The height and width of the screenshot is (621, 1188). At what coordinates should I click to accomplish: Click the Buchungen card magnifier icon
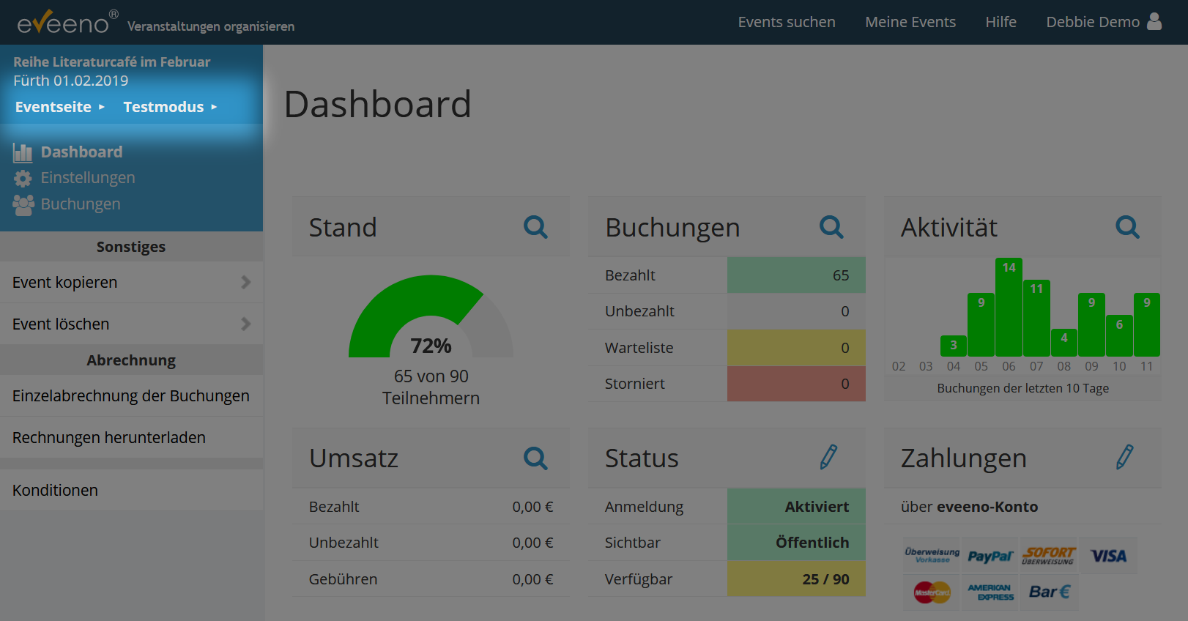tap(831, 227)
